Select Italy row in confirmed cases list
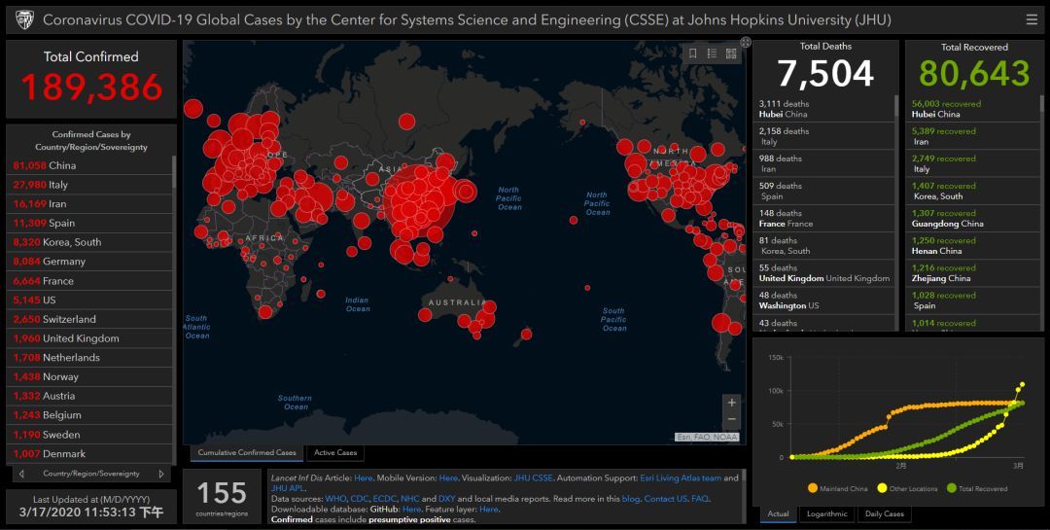The image size is (1050, 530). [91, 185]
